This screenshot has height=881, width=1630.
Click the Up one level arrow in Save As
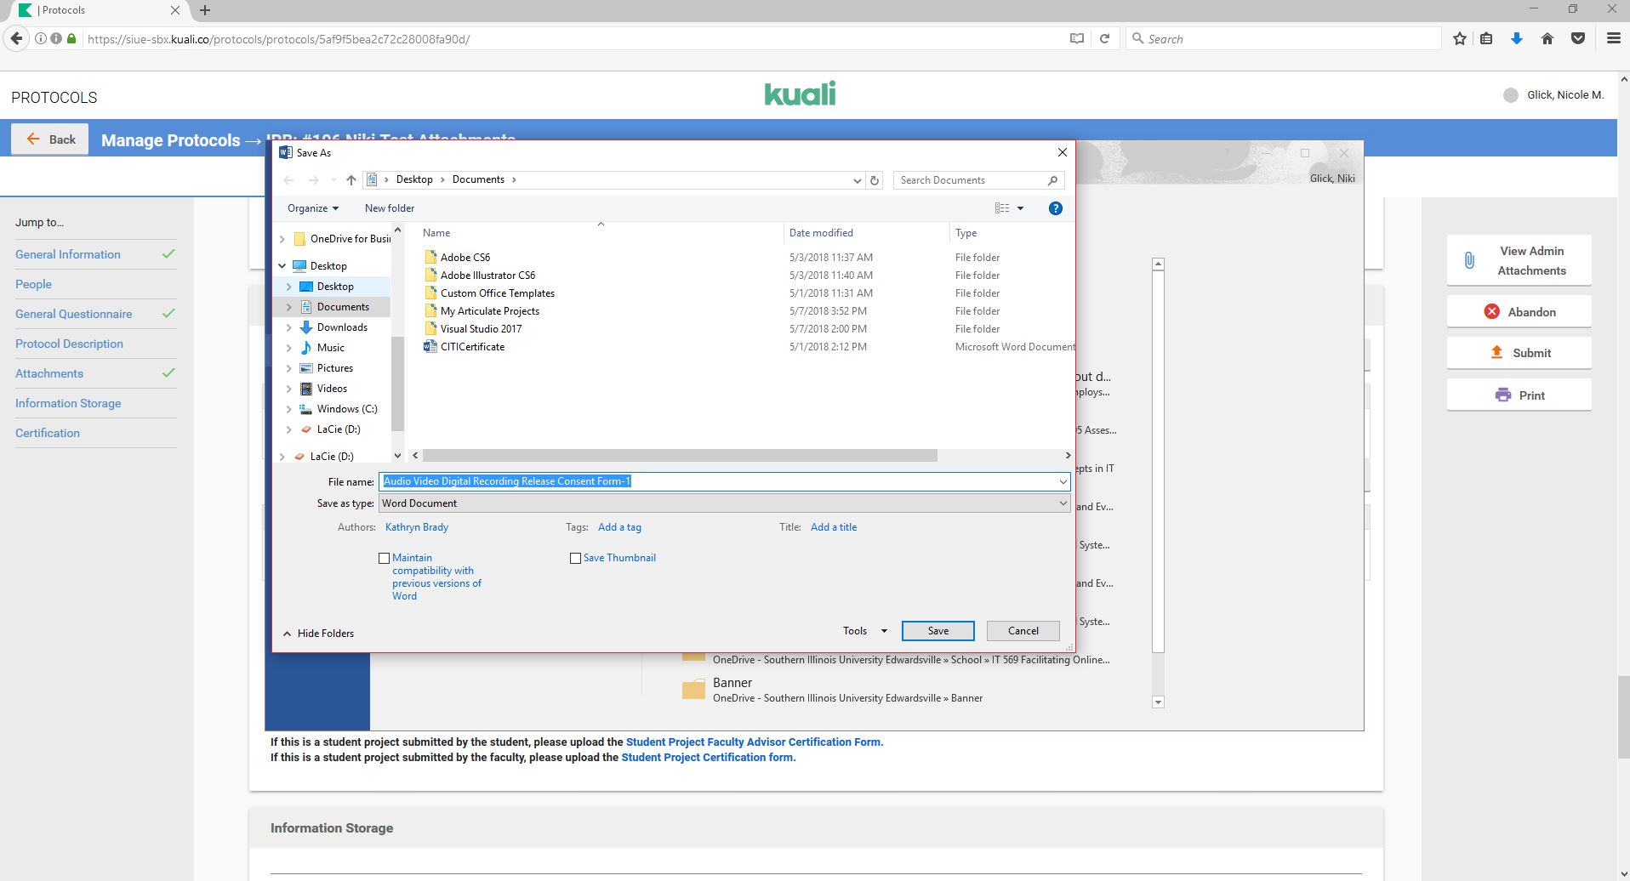pyautogui.click(x=351, y=180)
